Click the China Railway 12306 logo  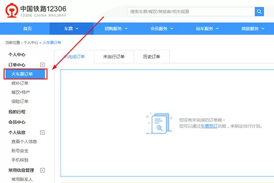click(x=36, y=11)
